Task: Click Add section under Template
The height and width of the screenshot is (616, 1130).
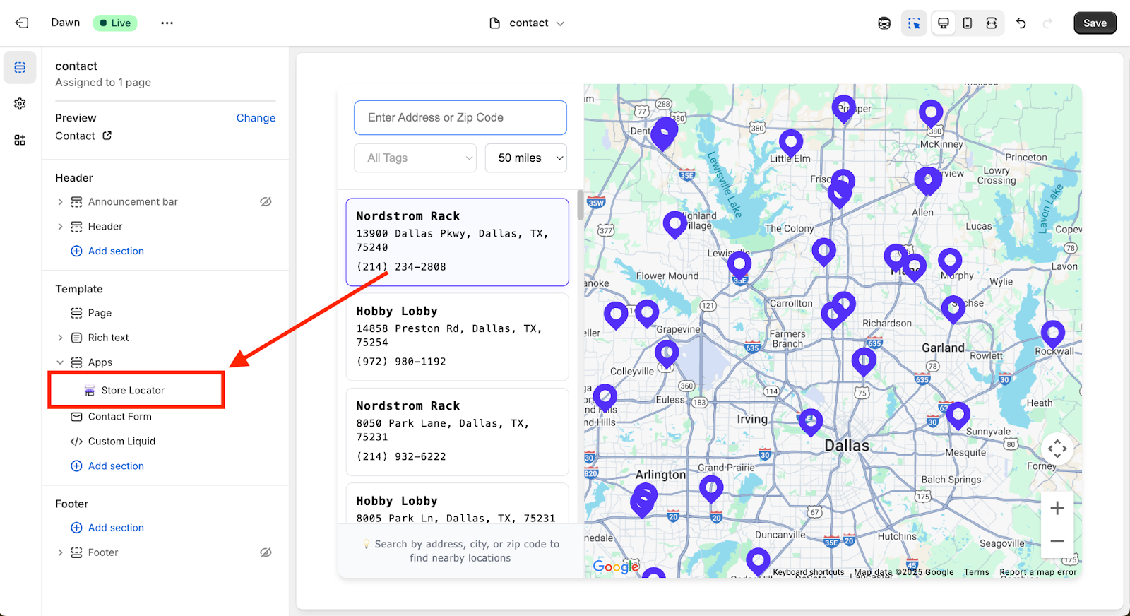Action: click(107, 466)
